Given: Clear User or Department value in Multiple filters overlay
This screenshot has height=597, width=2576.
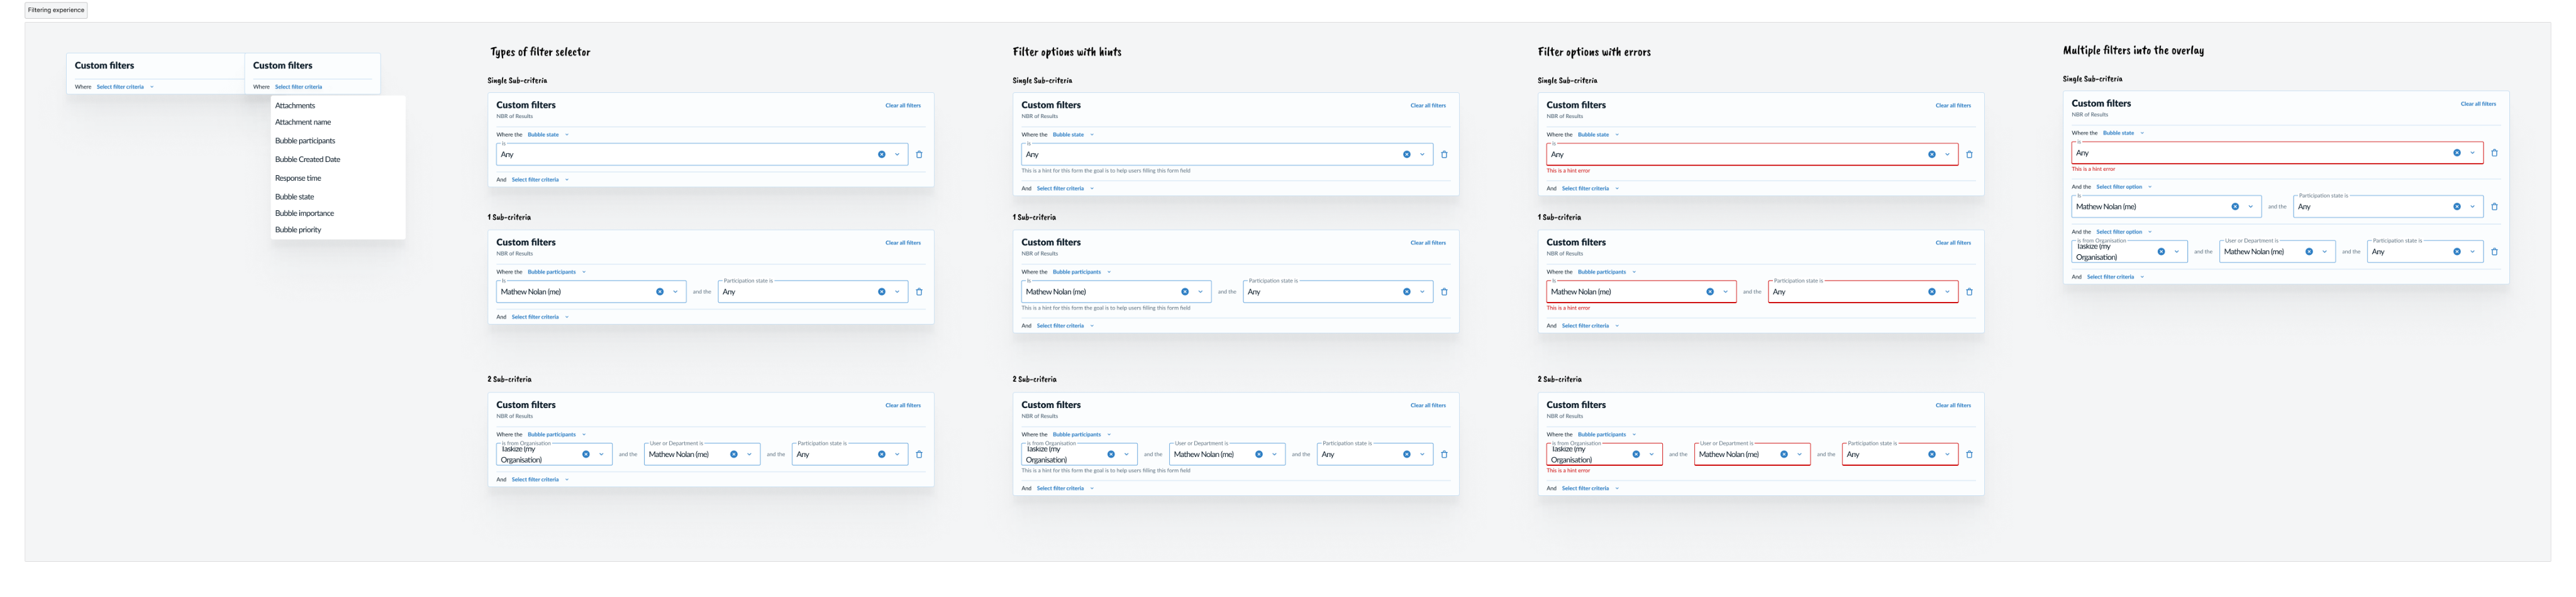Looking at the screenshot, I should (2309, 252).
